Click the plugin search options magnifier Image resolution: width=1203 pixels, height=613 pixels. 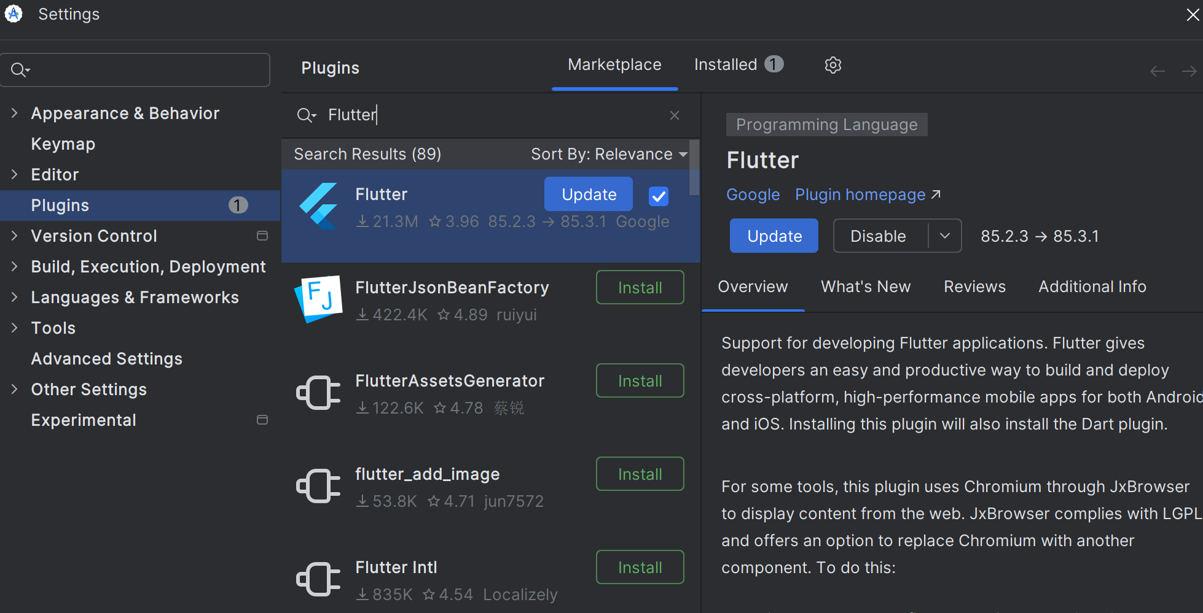point(306,115)
